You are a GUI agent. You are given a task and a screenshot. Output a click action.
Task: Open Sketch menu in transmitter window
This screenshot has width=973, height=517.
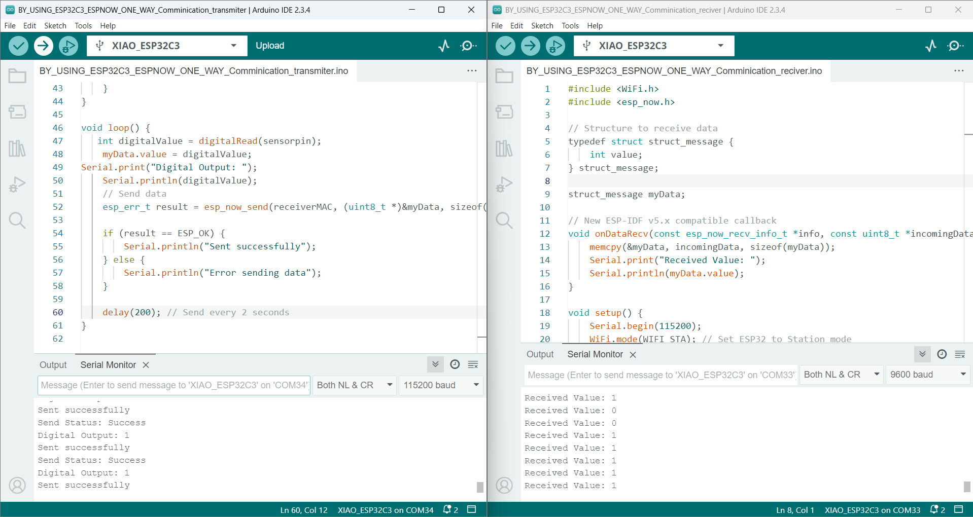(x=55, y=26)
